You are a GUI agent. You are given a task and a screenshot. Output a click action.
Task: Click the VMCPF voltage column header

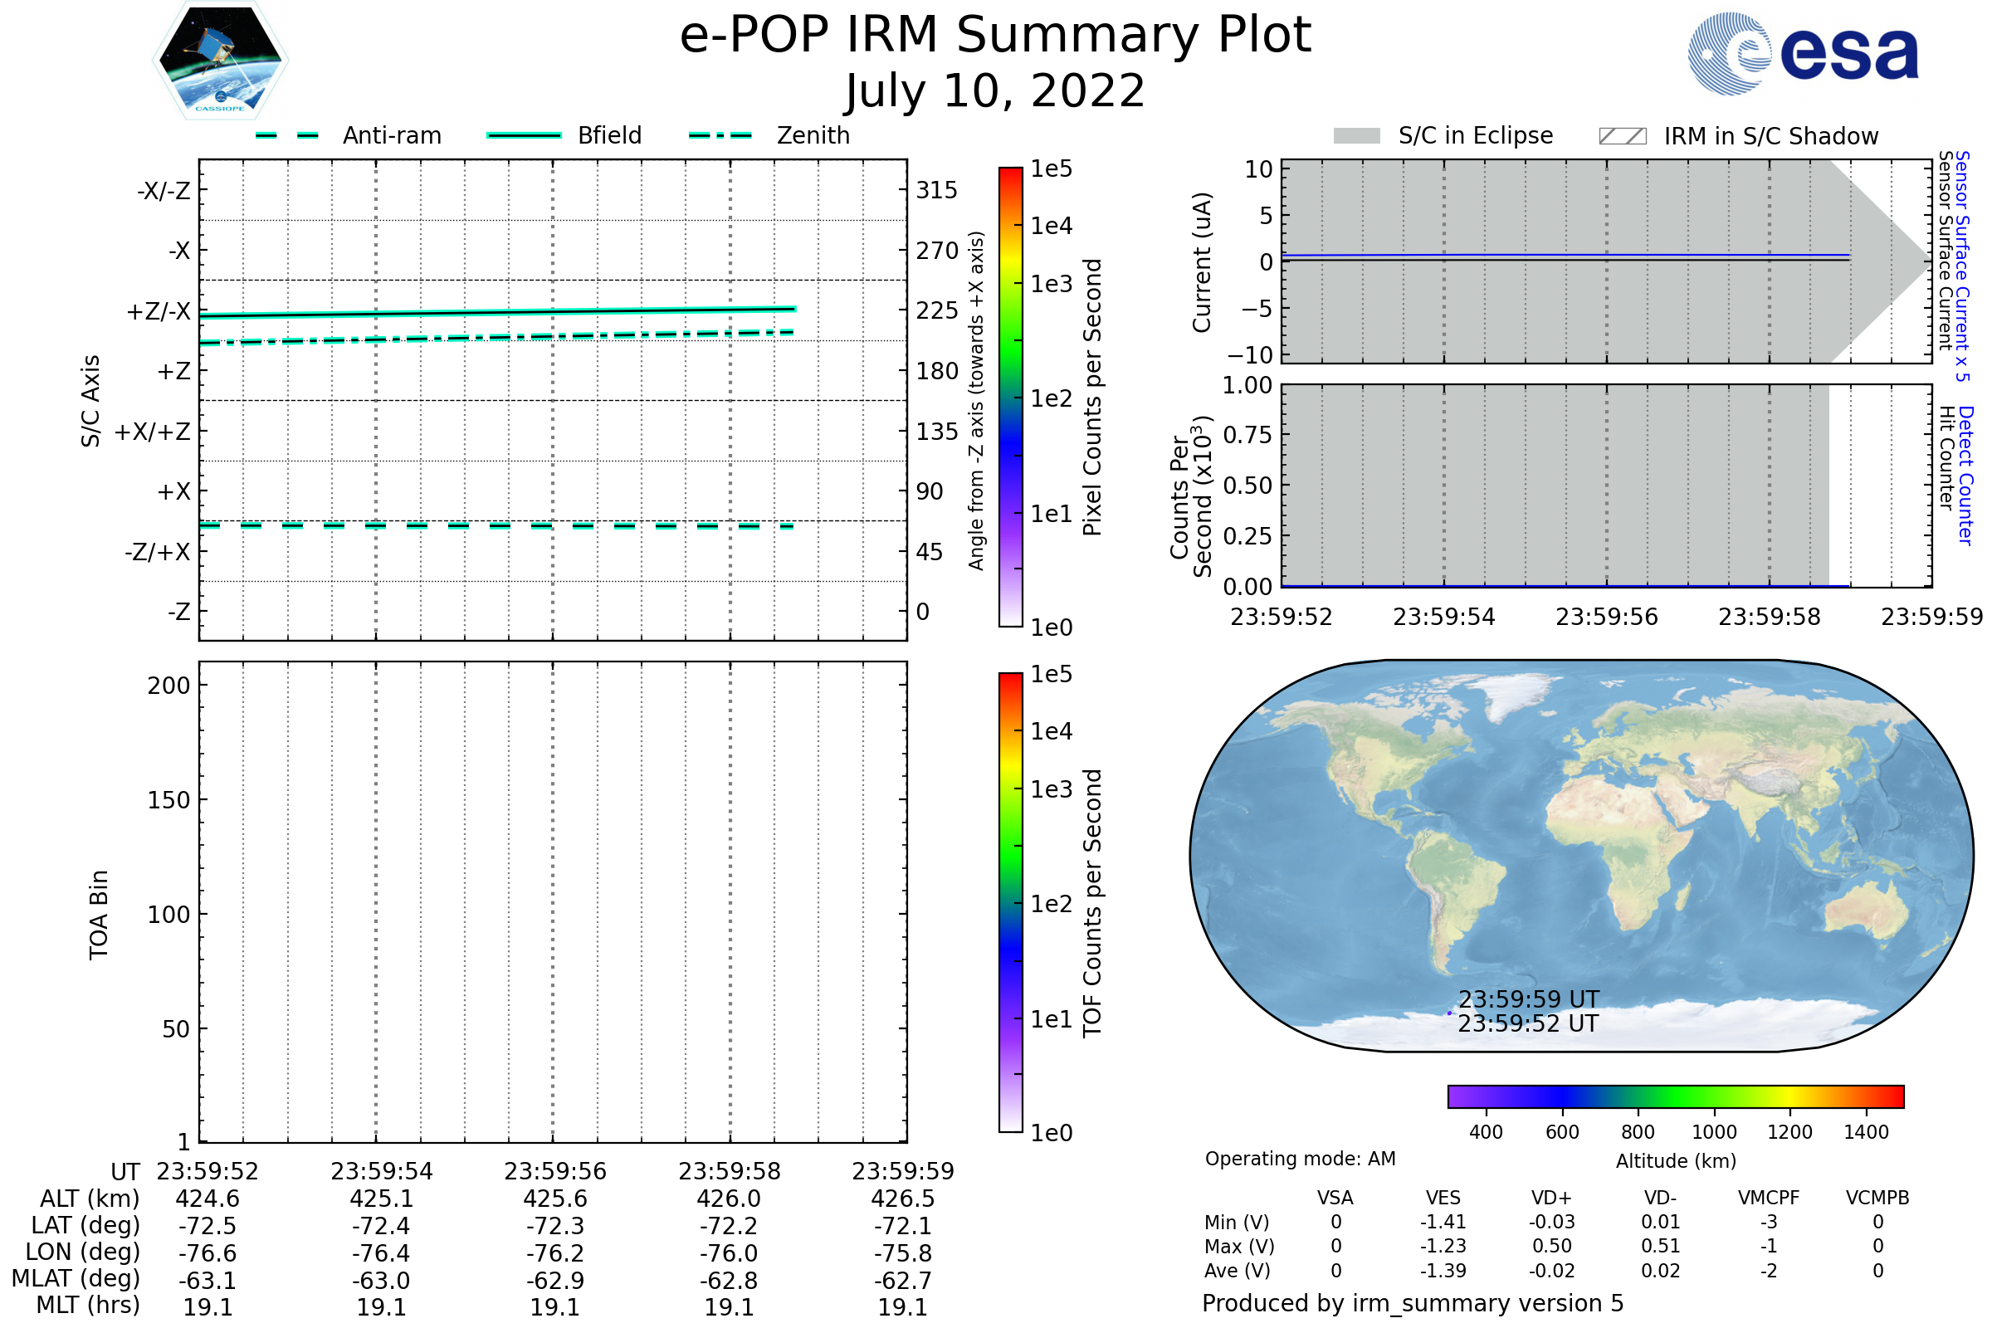1769,1198
